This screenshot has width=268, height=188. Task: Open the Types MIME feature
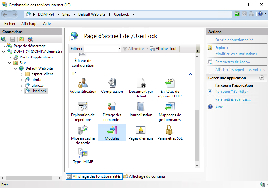[83, 154]
